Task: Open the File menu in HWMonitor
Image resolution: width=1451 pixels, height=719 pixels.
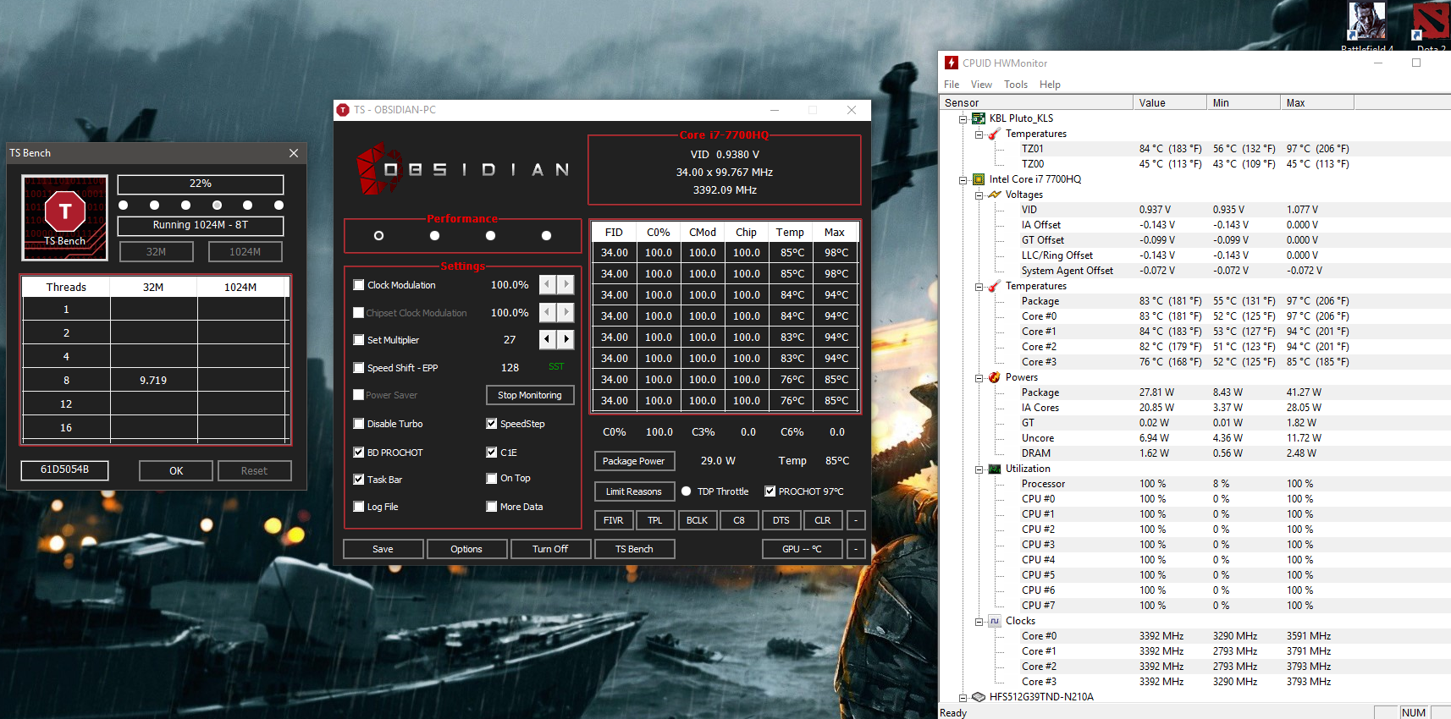Action: click(x=952, y=85)
